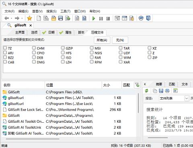Enable the ZIP checkbox

[150, 57]
